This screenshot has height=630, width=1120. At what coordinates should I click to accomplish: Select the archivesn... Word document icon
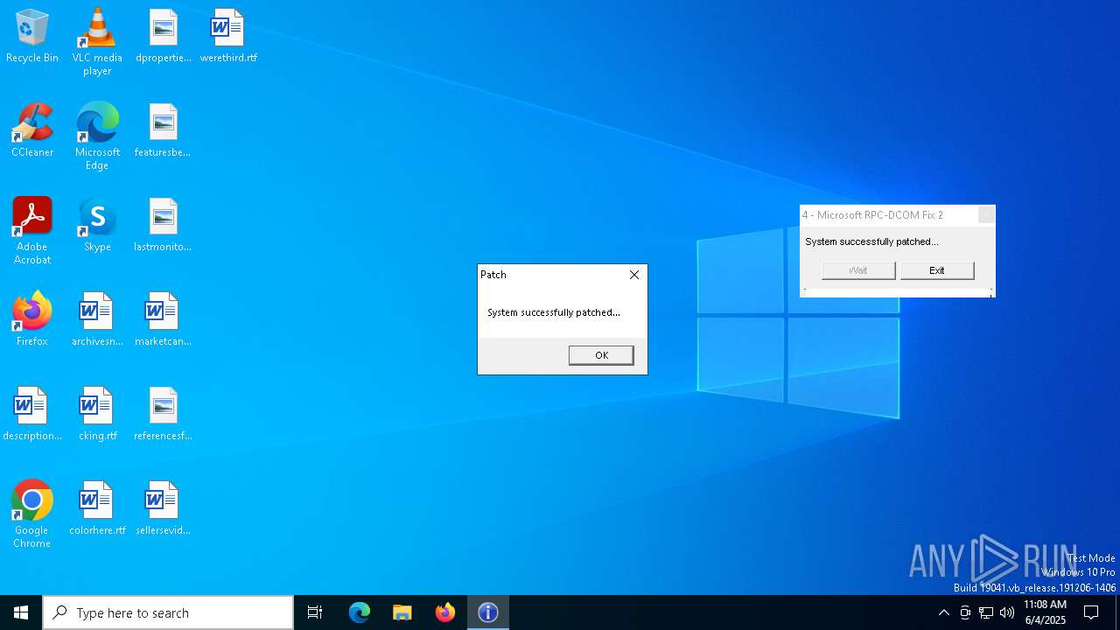coord(97,320)
